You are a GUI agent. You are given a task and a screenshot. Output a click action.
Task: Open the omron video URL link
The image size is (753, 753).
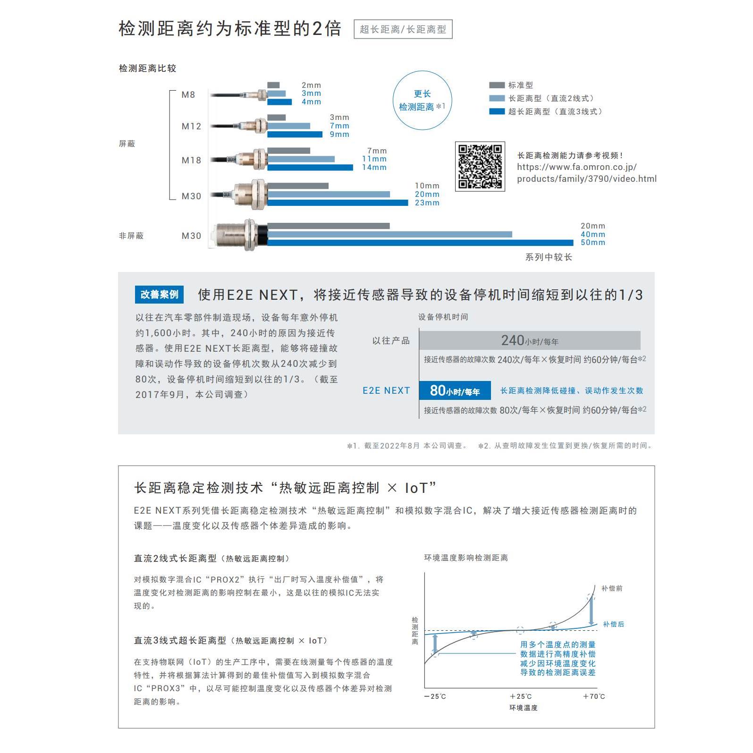(586, 173)
